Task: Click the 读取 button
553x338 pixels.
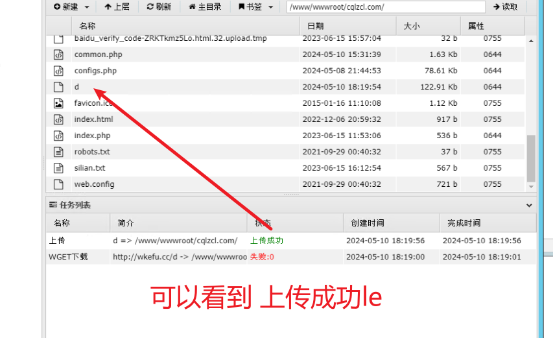Action: [x=506, y=6]
